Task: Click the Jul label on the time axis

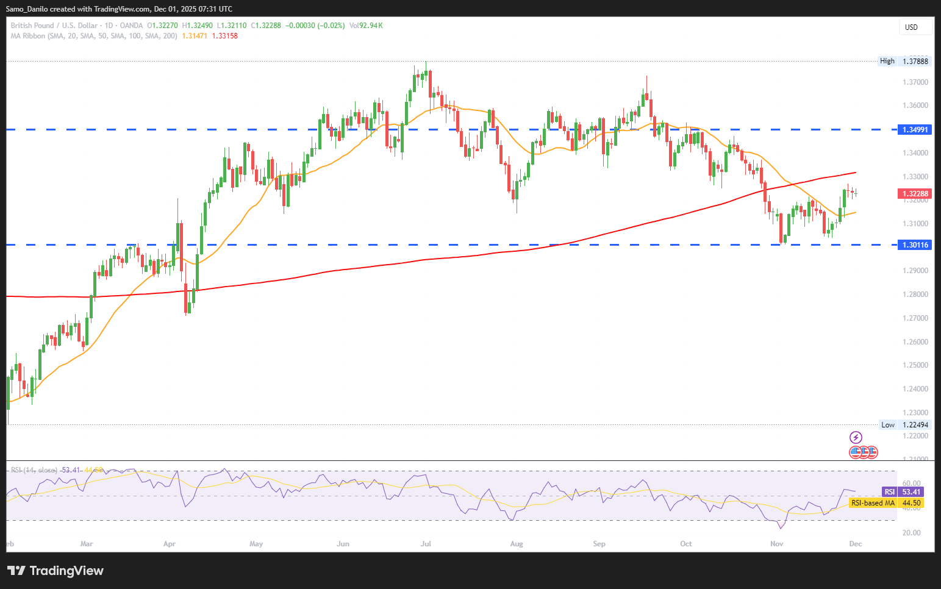Action: tap(426, 544)
